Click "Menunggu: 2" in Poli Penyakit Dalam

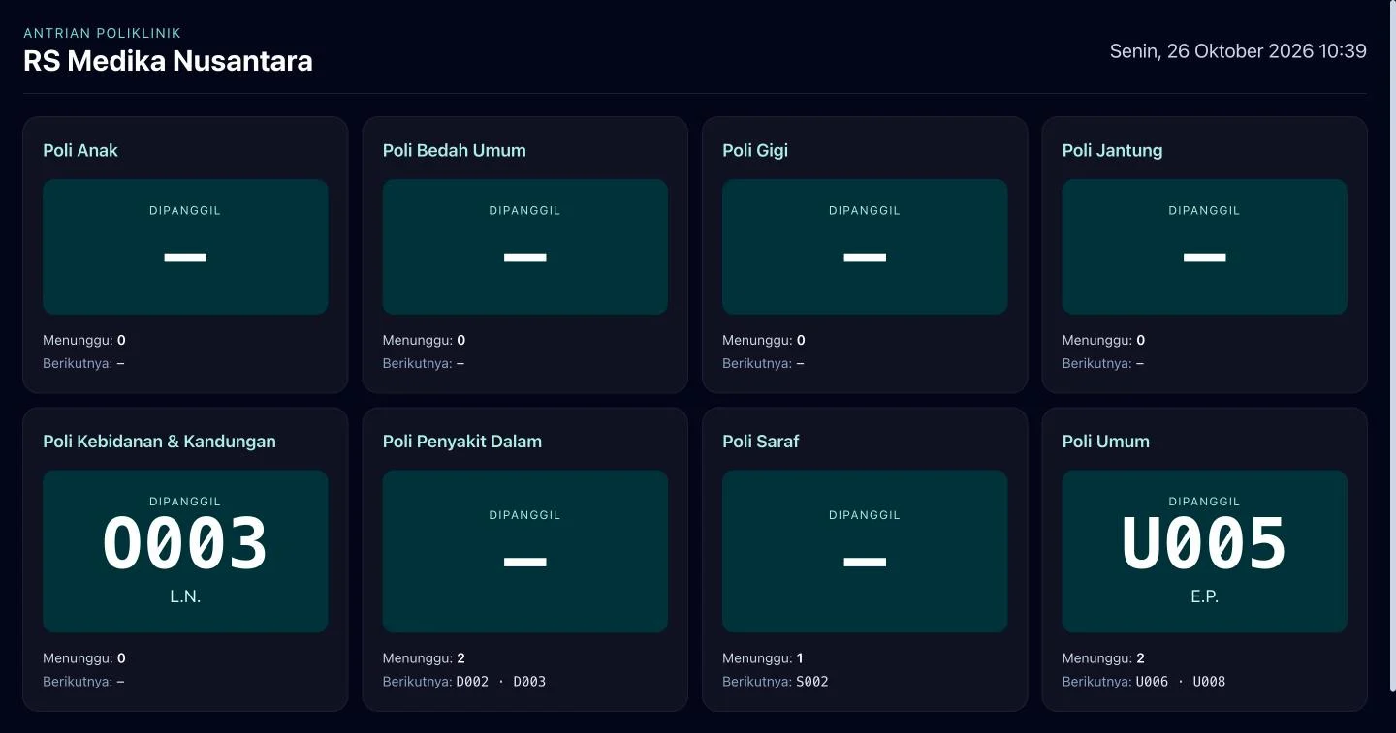click(x=424, y=658)
